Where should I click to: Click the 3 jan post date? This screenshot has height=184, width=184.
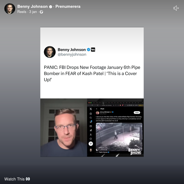(x=33, y=12)
